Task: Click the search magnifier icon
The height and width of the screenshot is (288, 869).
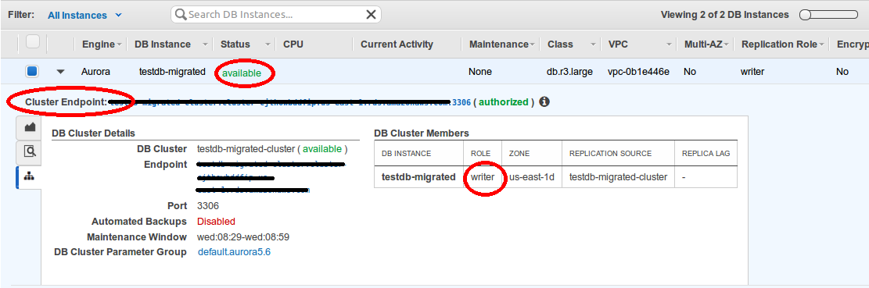Action: 181,14
